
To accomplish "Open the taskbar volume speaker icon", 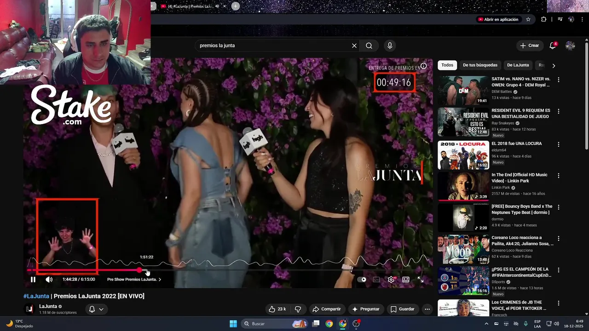I will pos(556,324).
